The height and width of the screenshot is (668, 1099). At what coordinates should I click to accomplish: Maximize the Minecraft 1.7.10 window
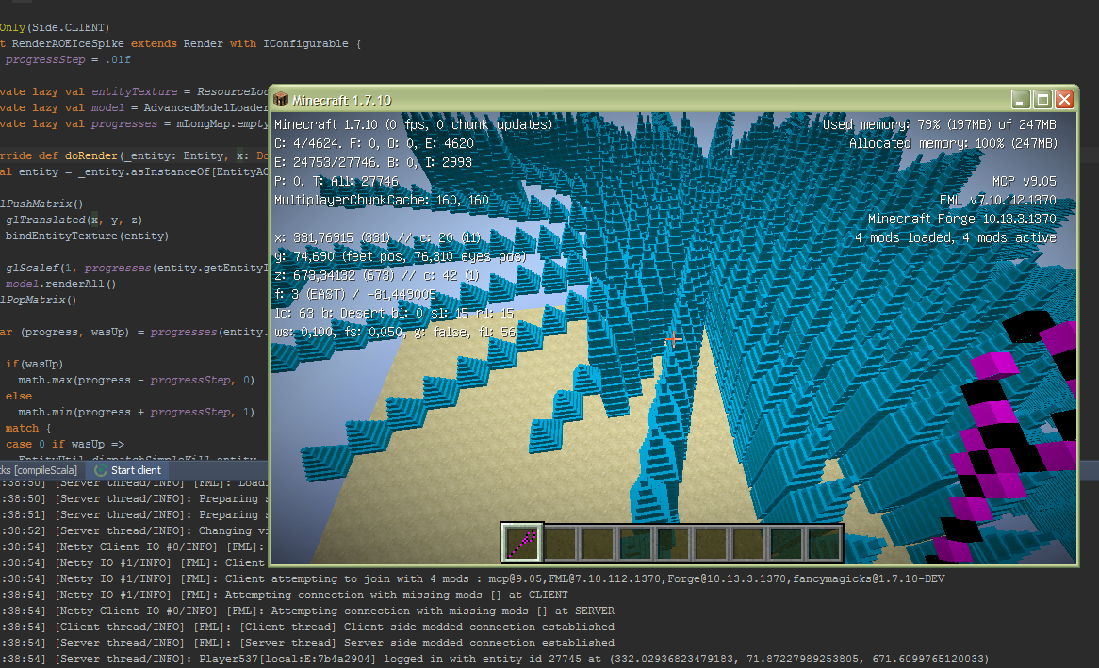click(1042, 99)
